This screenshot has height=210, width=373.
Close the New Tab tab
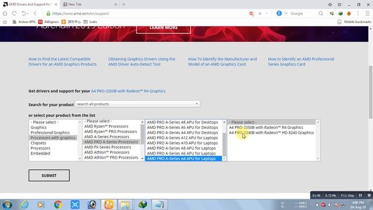click(115, 4)
